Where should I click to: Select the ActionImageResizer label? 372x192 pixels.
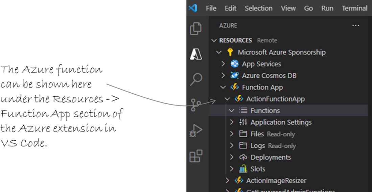point(276,181)
